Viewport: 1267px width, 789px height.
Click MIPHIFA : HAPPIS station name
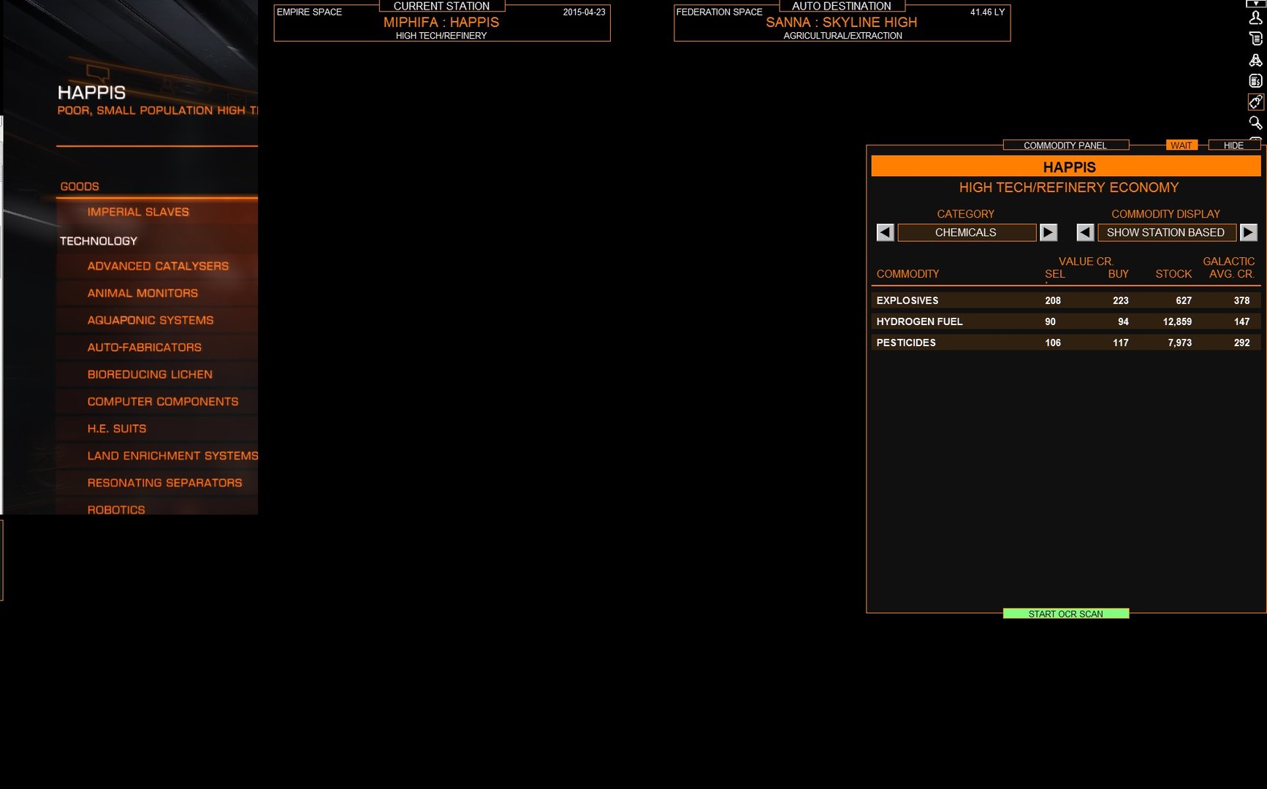(x=441, y=22)
